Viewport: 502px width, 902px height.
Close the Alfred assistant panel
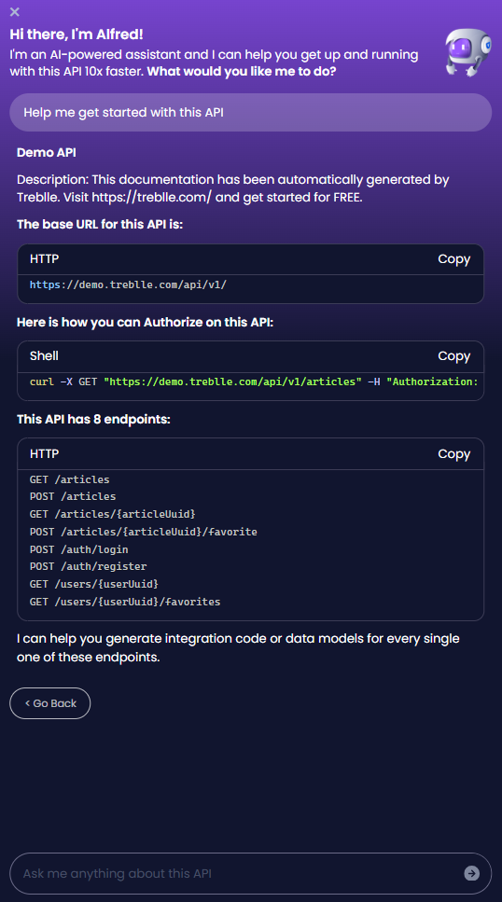15,11
